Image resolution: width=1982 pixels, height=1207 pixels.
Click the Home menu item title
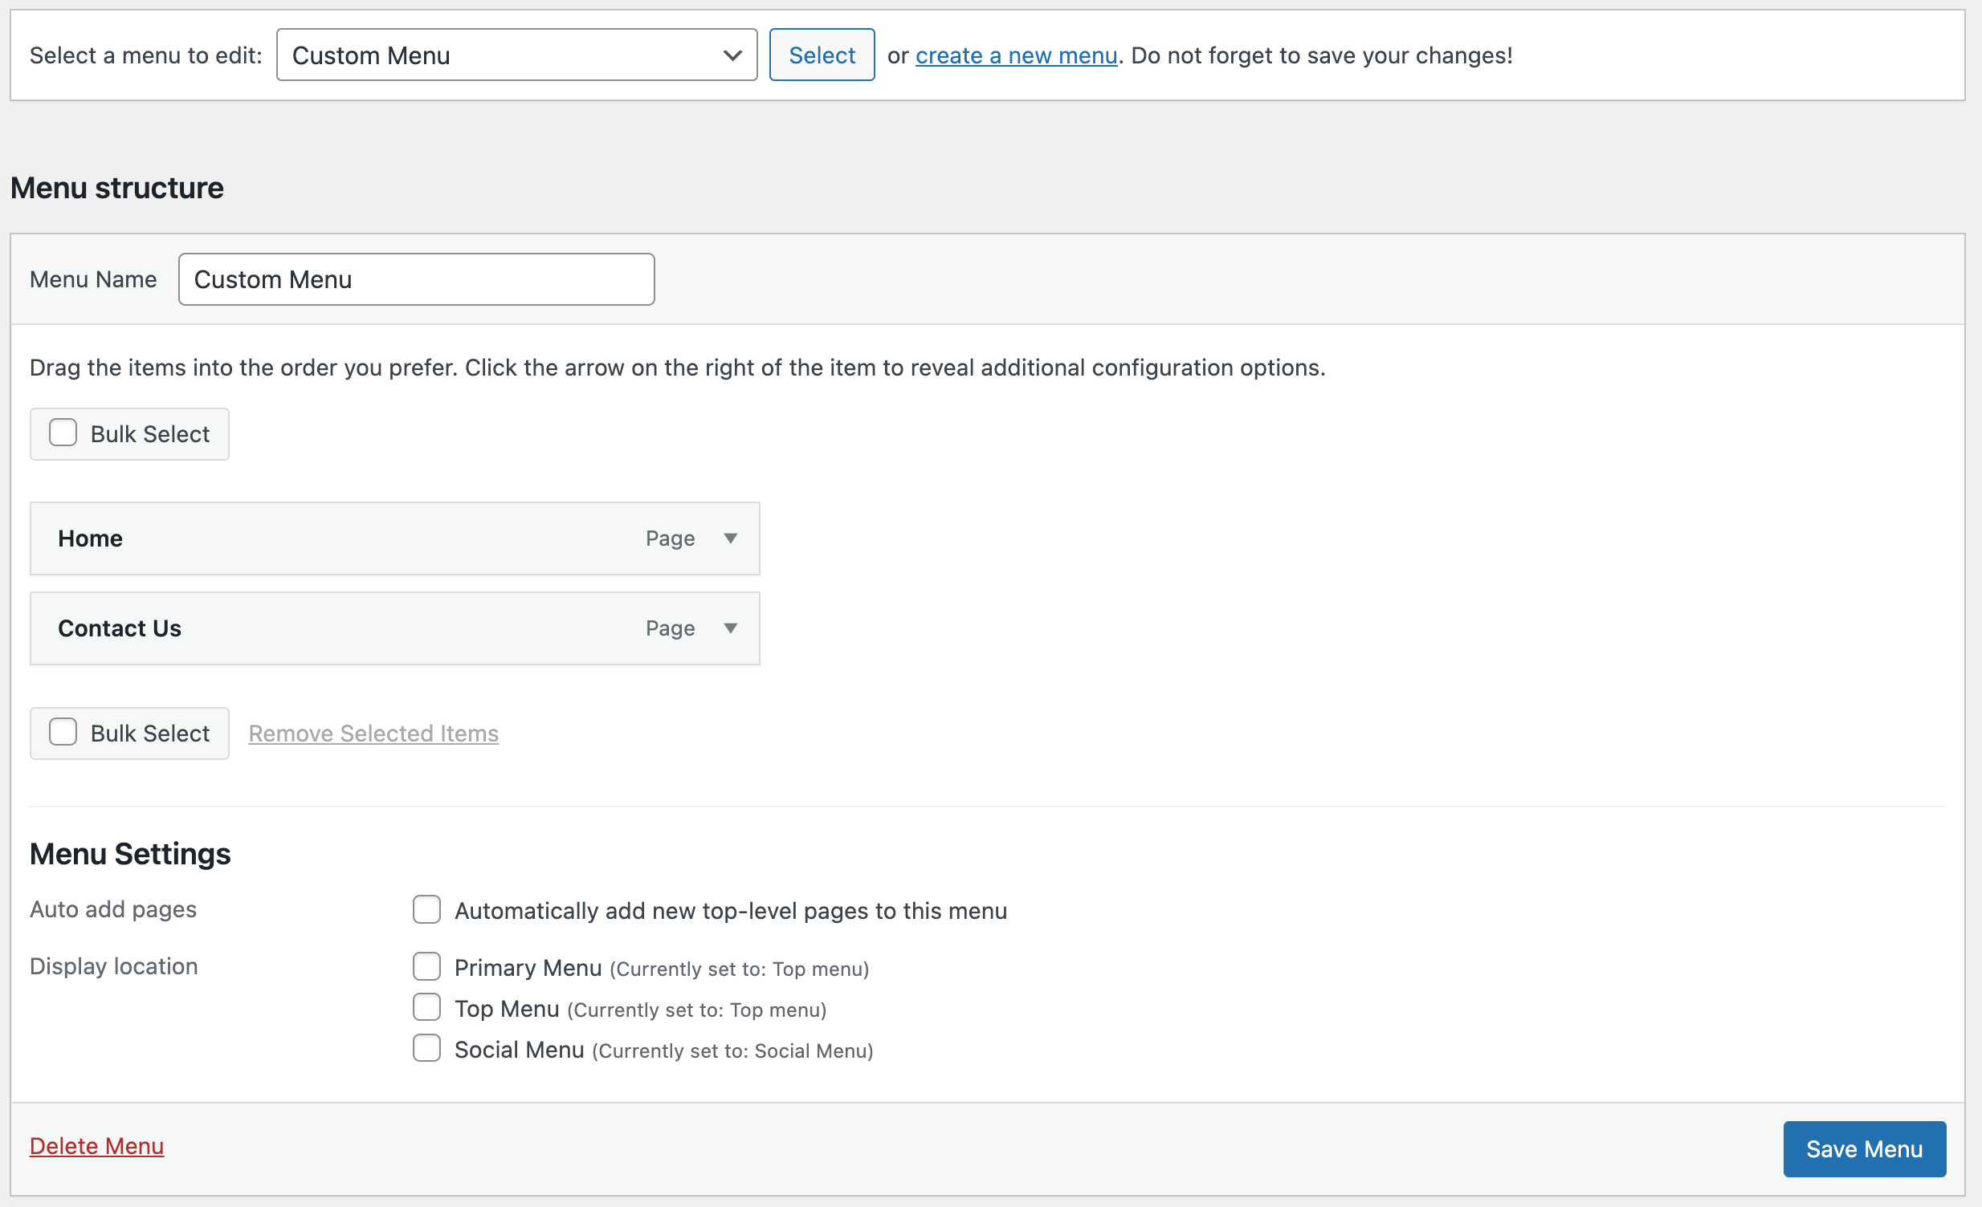pyautogui.click(x=90, y=538)
